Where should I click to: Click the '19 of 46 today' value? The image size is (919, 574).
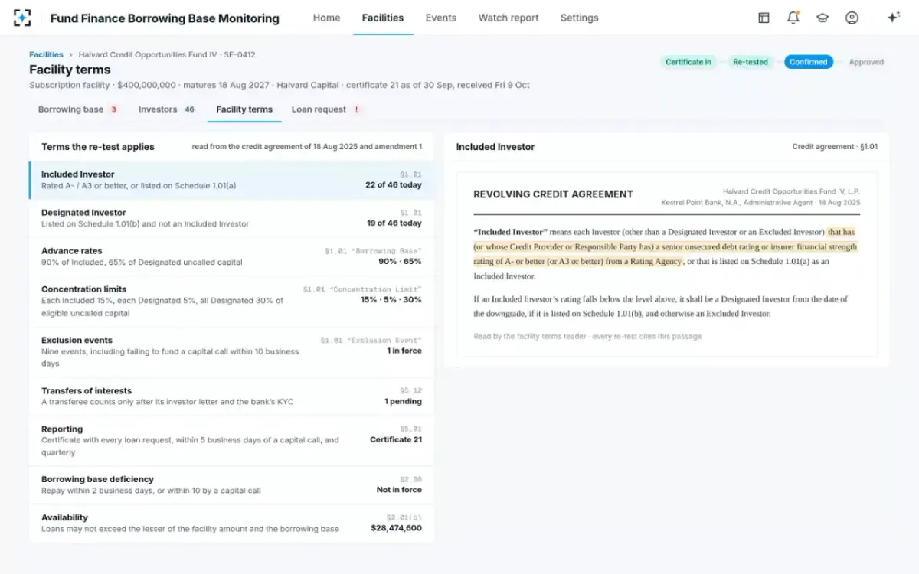(x=394, y=223)
